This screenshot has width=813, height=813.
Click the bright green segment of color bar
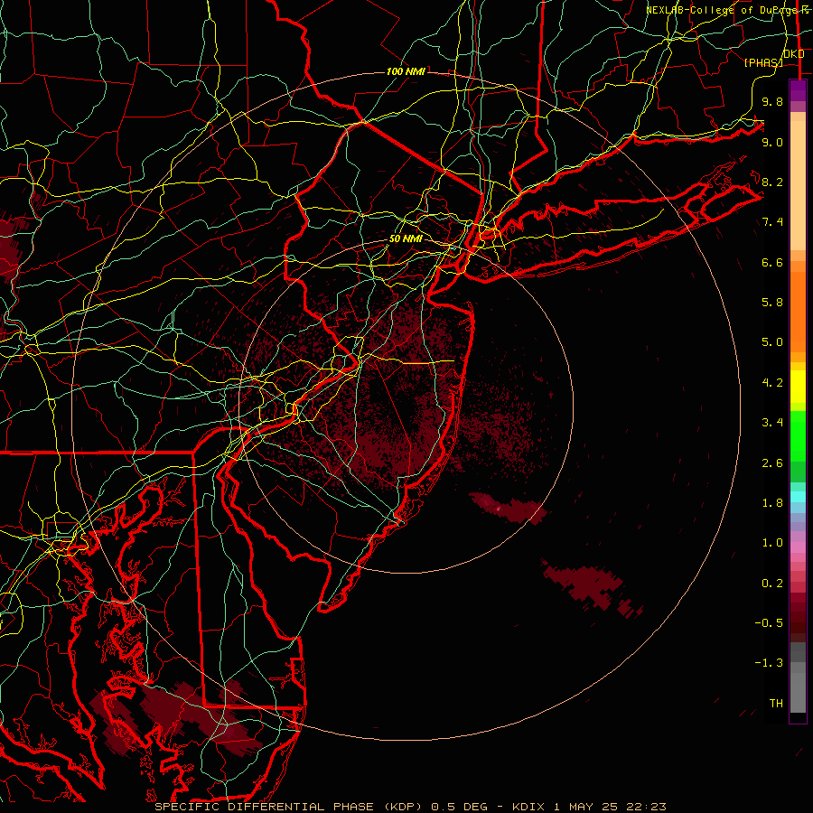(798, 436)
